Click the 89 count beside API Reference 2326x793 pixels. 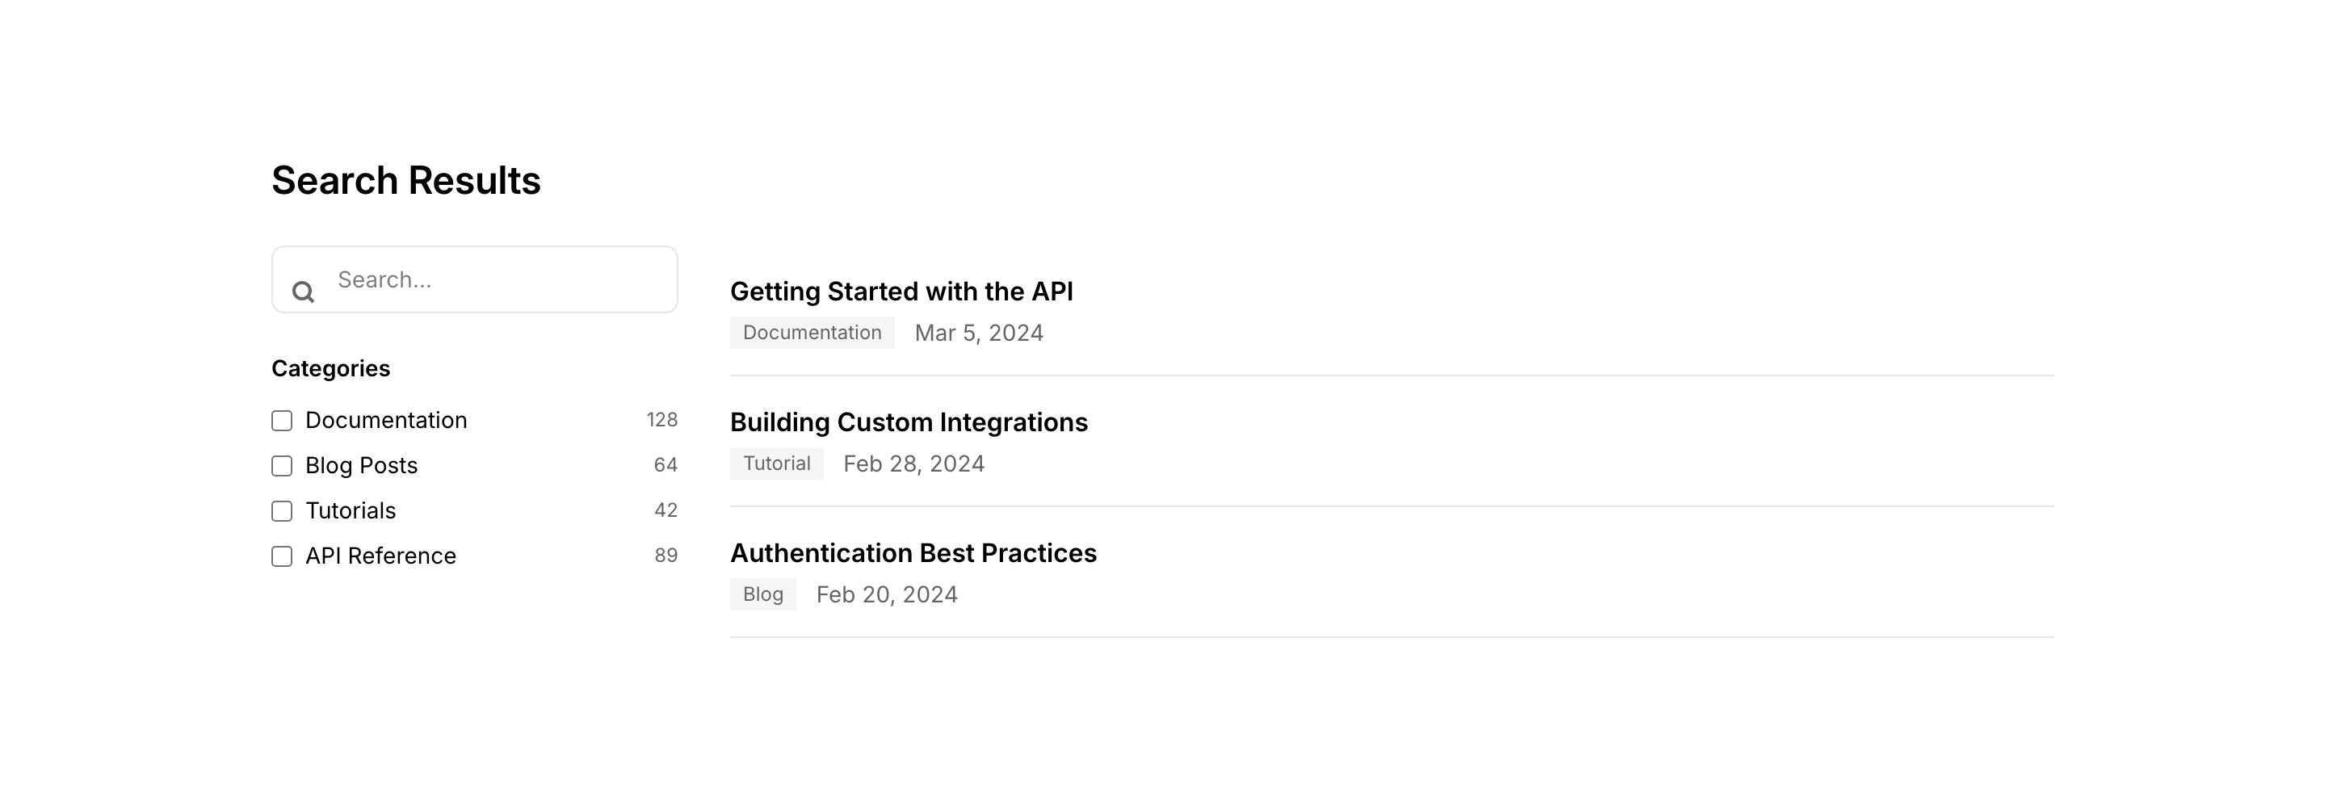pos(665,556)
